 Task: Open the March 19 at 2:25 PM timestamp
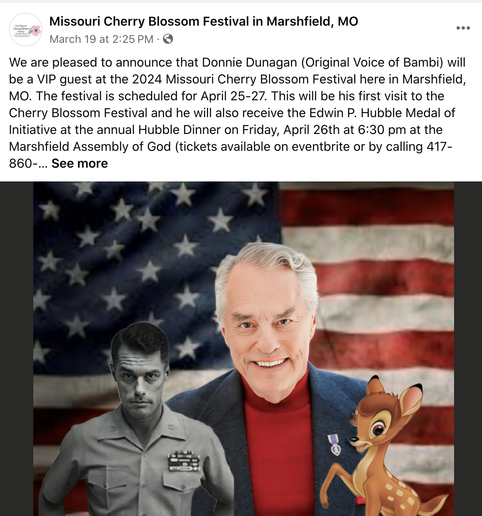tap(101, 39)
